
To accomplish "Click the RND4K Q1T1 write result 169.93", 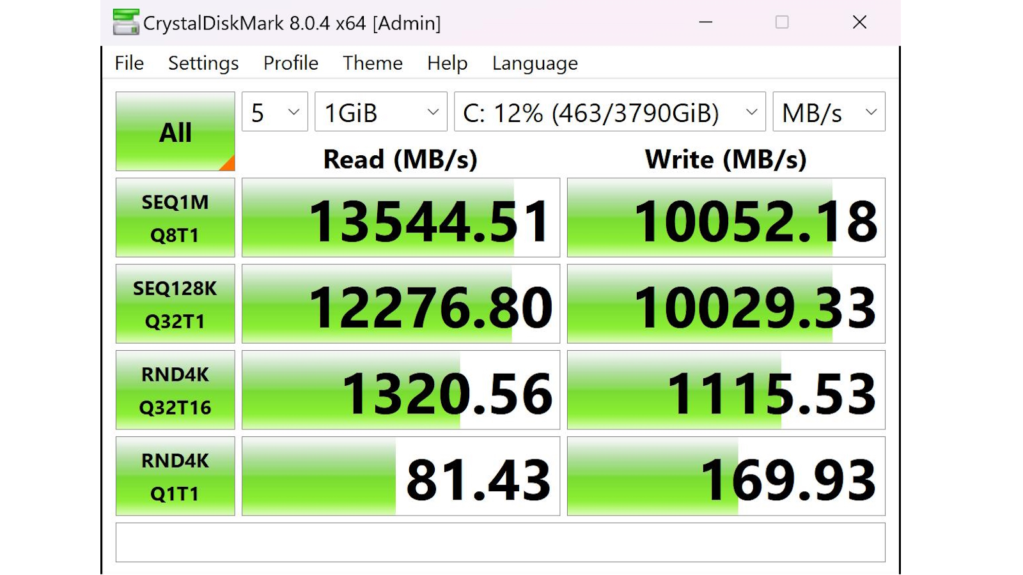I will tap(726, 477).
